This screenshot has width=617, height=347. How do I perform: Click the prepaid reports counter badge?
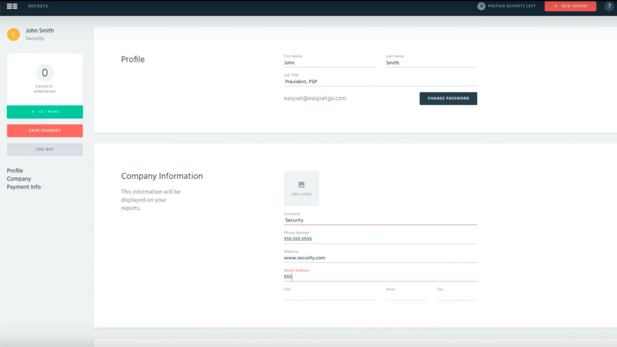tap(481, 6)
